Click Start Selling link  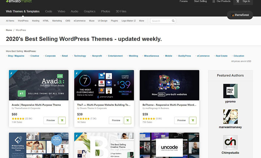pos(200,1)
